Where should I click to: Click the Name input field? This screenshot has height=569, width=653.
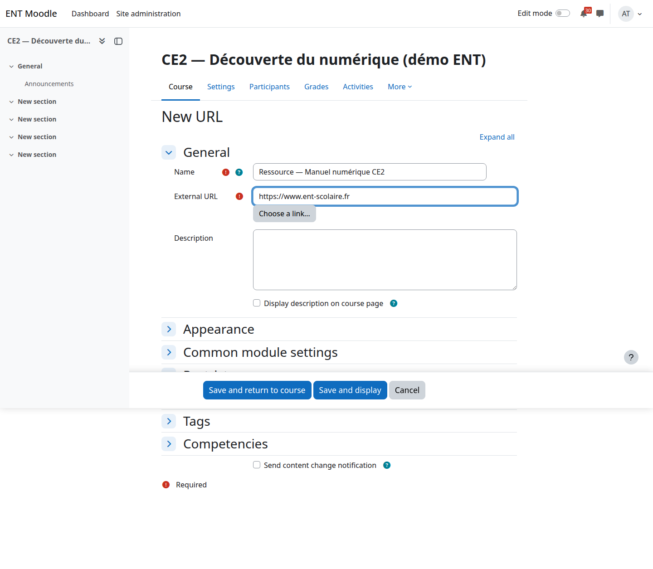pyautogui.click(x=370, y=172)
